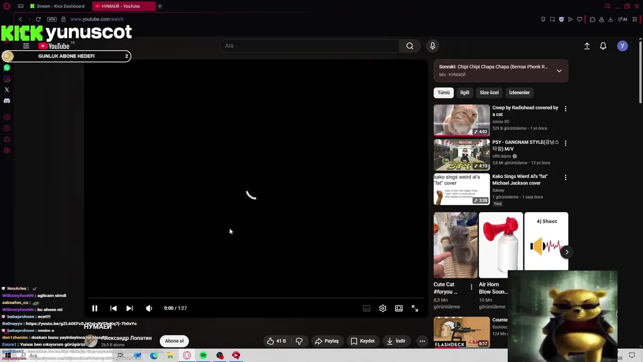Viewport: 643px width, 362px height.
Task: Start voice search with the microphone icon
Action: pyautogui.click(x=433, y=46)
